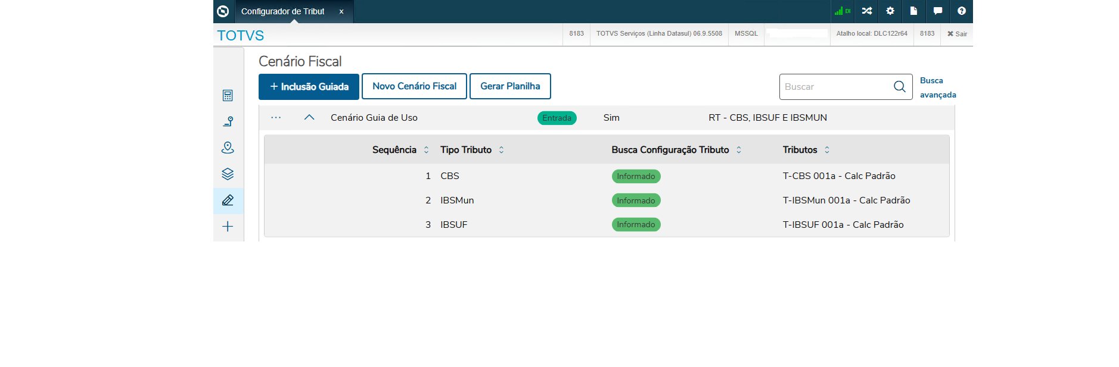Click the magnifying glass search icon
The image size is (1119, 367).
click(900, 87)
